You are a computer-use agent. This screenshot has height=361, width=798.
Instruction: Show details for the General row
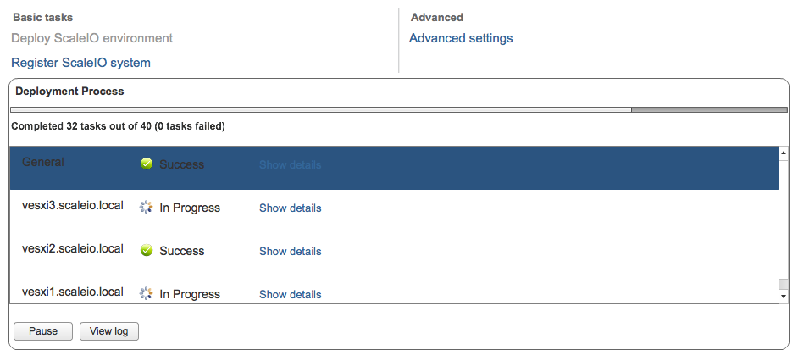(290, 164)
